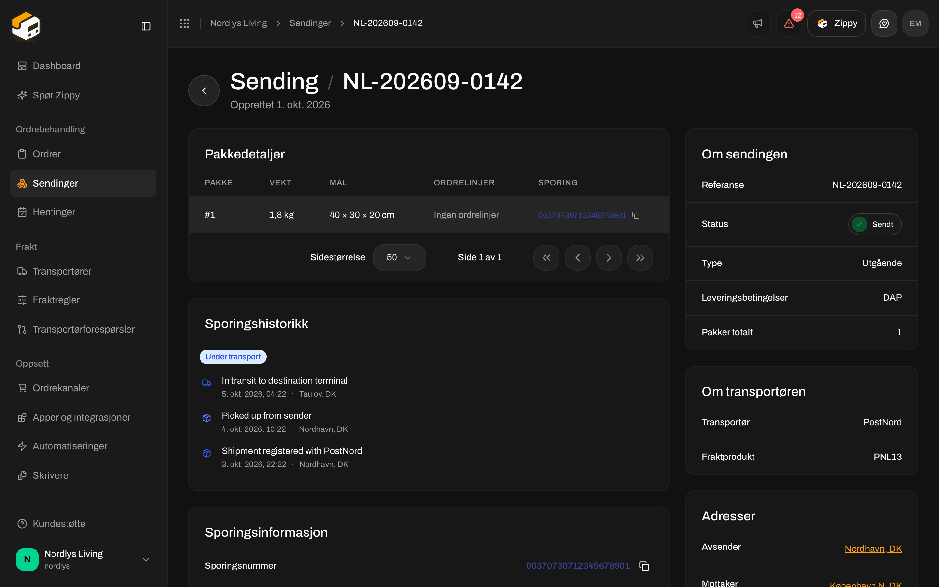Image resolution: width=939 pixels, height=587 pixels.
Task: Open the apps grid icon
Action: [185, 23]
